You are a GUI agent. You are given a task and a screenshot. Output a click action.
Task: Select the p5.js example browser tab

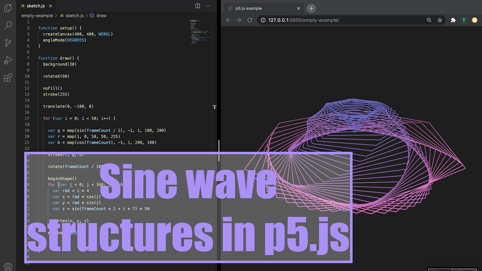click(x=263, y=8)
